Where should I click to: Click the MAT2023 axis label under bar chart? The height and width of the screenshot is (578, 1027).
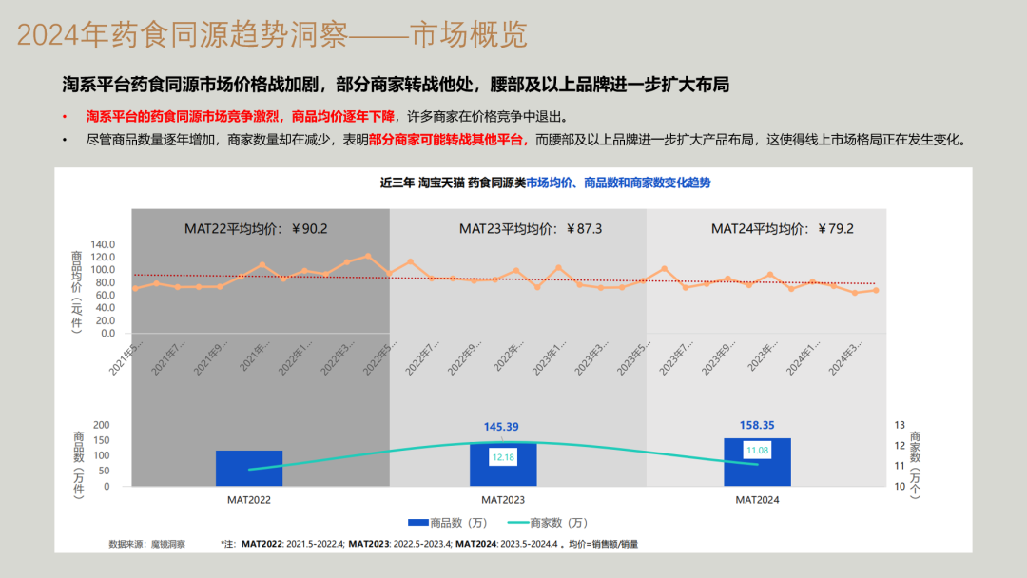click(x=503, y=498)
